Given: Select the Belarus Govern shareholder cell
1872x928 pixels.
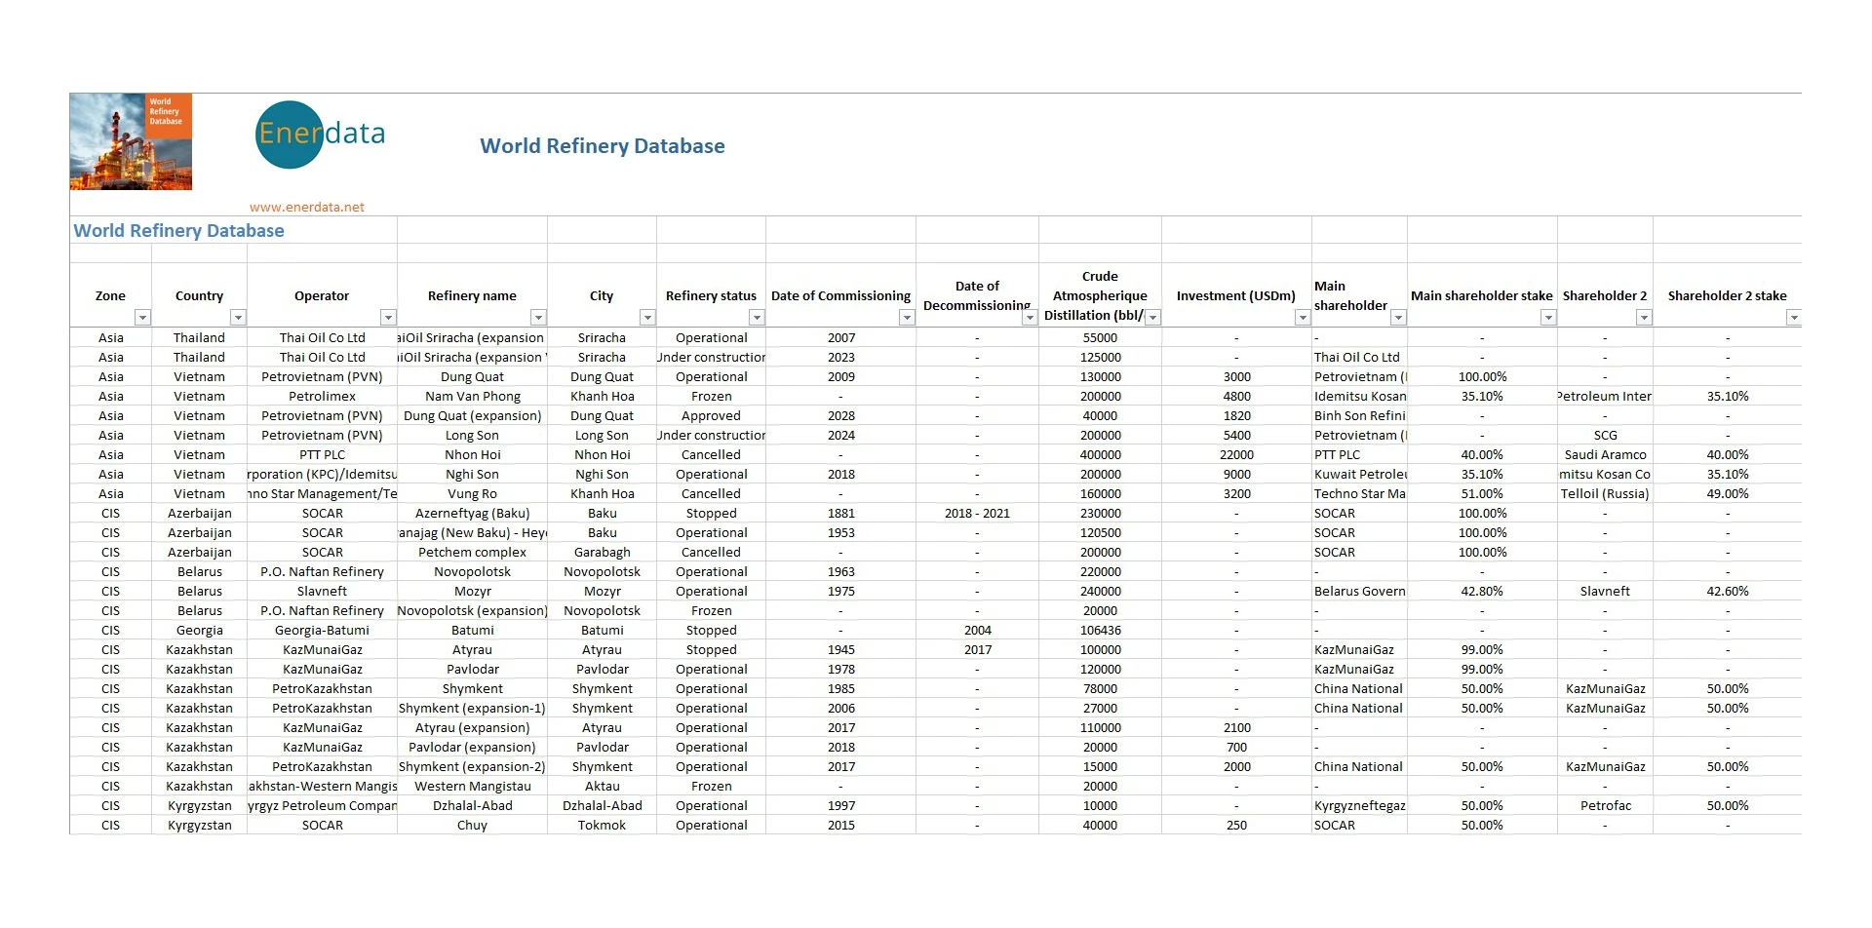Looking at the screenshot, I should tap(1359, 591).
